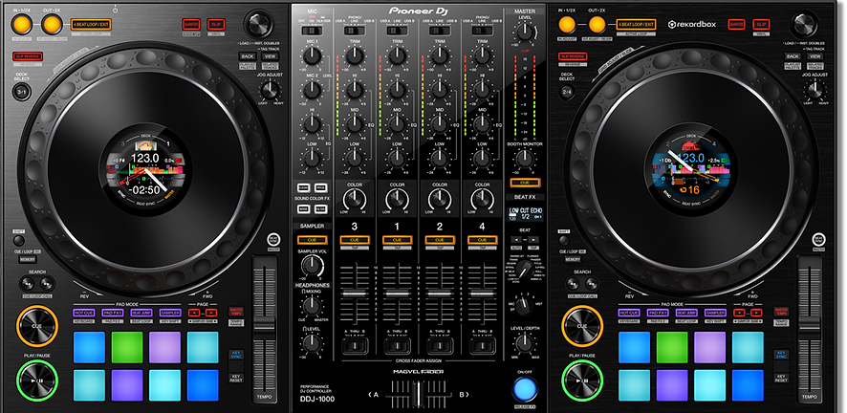Toggle KEY SYNC on the left deck
Image resolution: width=847 pixels, height=413 pixels.
tap(236, 354)
